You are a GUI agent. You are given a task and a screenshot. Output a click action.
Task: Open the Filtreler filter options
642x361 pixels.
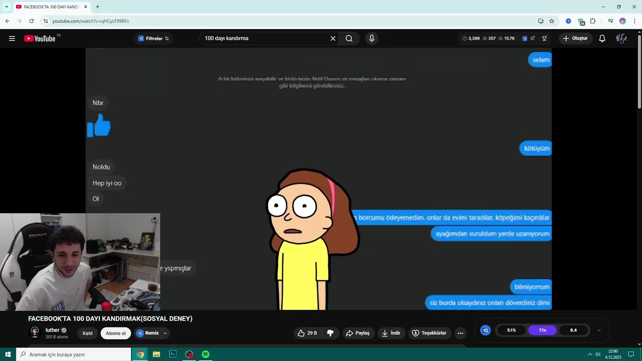[x=154, y=39]
